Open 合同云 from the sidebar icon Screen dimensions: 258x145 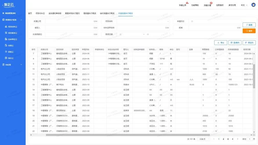tap(6, 45)
